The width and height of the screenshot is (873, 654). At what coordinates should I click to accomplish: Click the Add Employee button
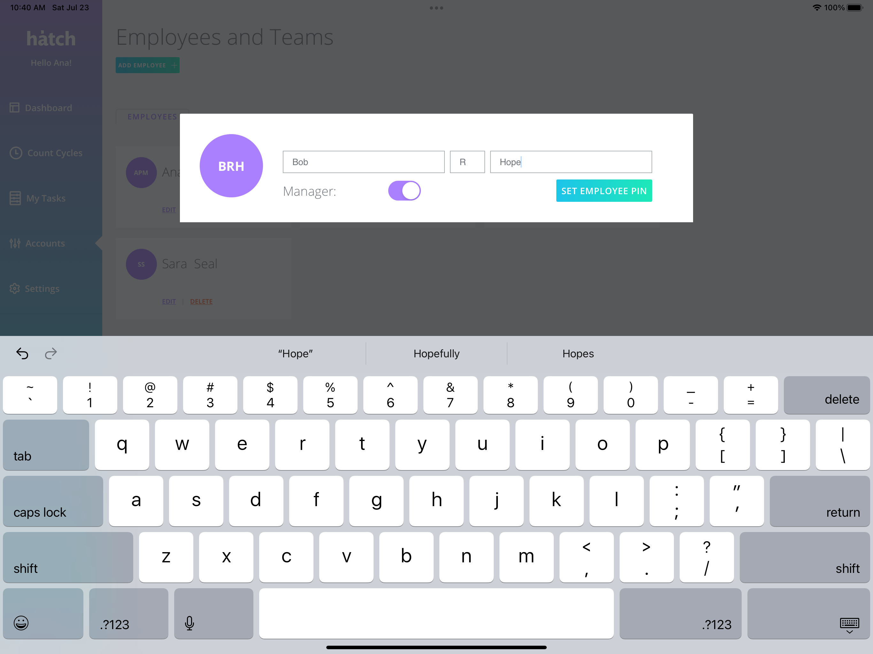coord(148,65)
